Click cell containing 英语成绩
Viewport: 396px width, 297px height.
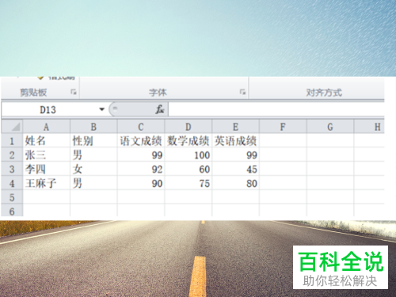[x=235, y=141]
